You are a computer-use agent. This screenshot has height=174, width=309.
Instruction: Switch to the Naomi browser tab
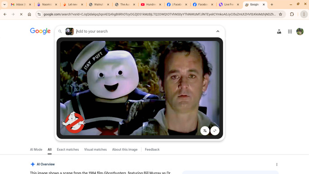click(44, 4)
